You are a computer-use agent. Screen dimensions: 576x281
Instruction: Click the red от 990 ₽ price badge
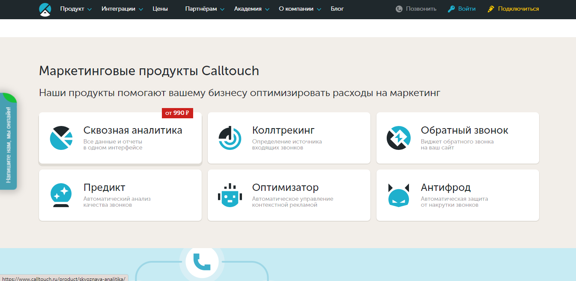177,113
